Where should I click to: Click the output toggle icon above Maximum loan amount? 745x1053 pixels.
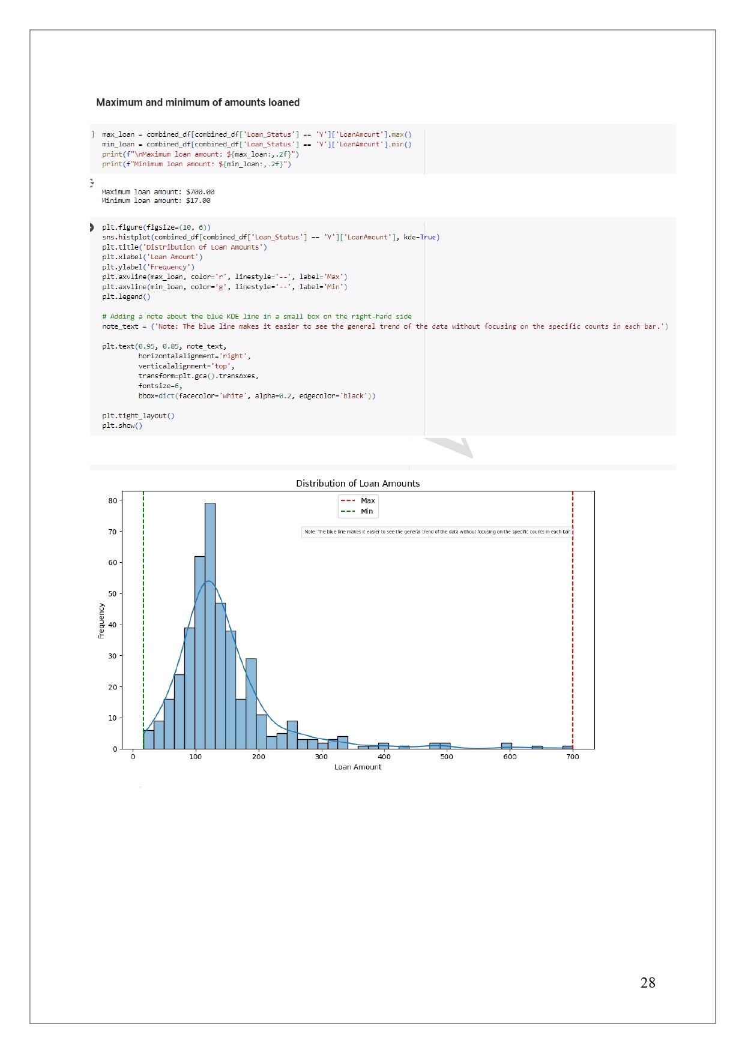[x=92, y=182]
